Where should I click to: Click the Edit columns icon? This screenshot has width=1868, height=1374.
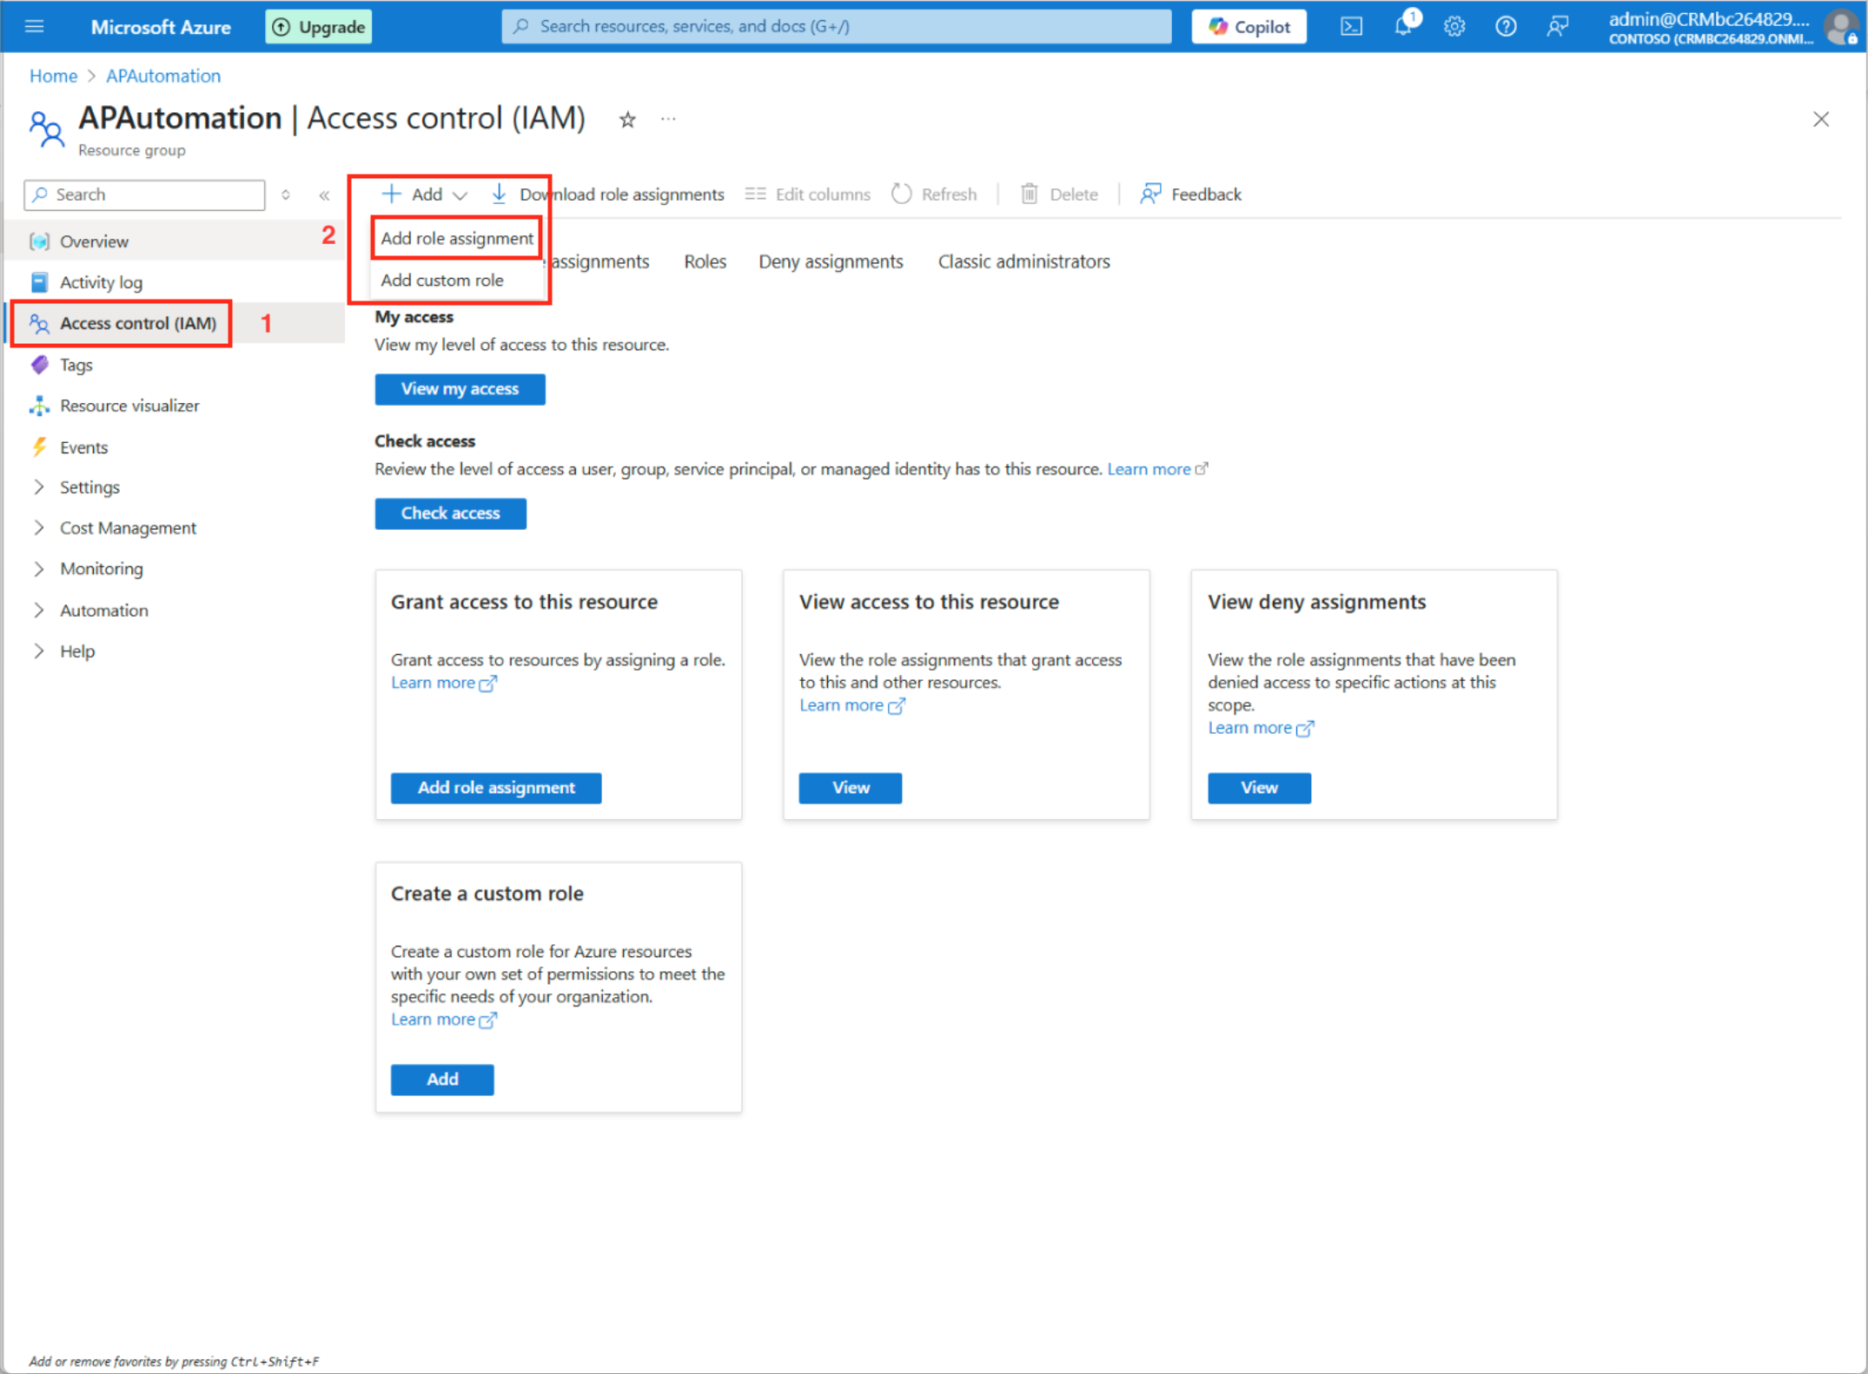click(x=755, y=194)
